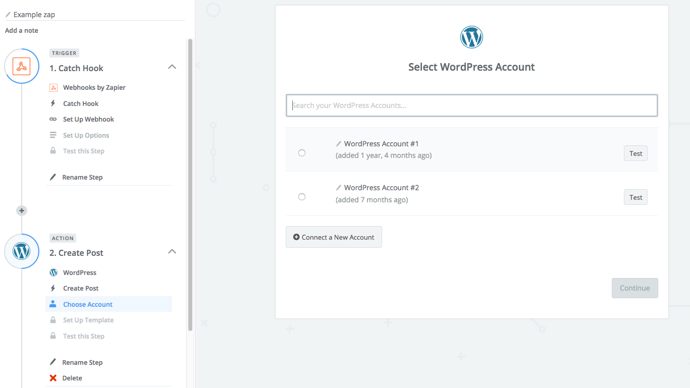Screen dimensions: 690x388
Task: Test WordPress Account #1
Action: point(635,153)
